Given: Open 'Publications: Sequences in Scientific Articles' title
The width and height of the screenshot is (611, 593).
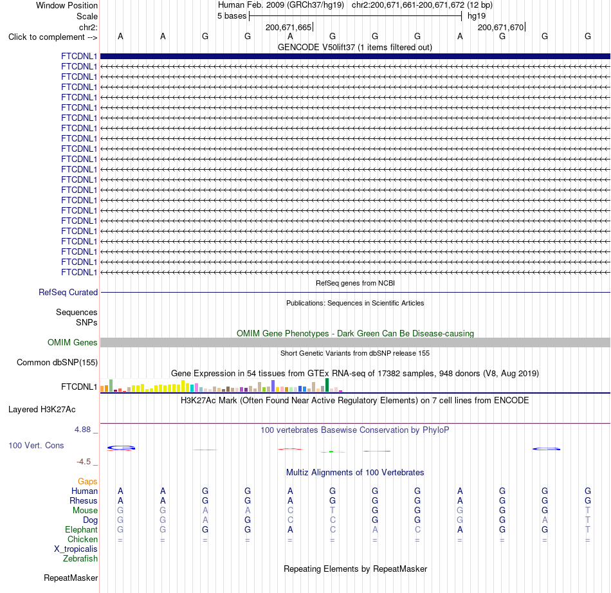Looking at the screenshot, I should (355, 303).
